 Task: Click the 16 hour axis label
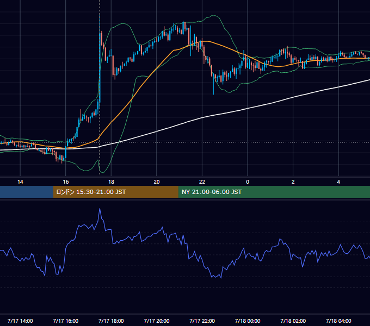[x=66, y=182]
